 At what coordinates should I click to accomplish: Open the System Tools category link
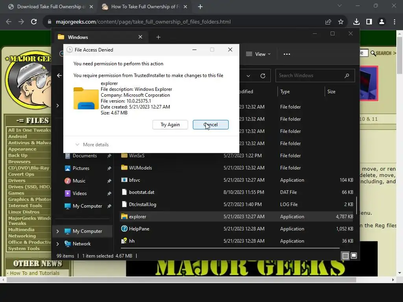[24, 249]
